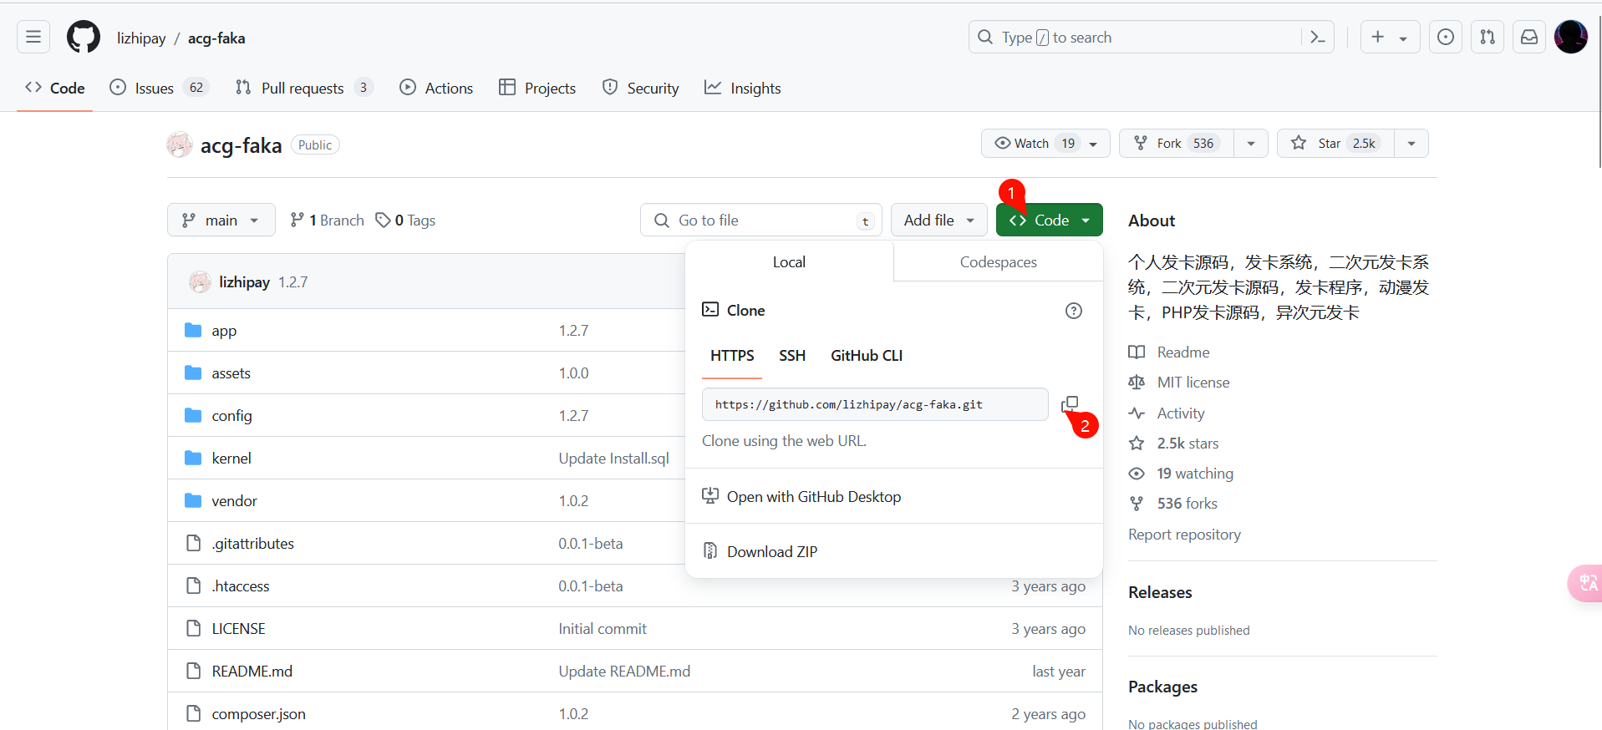Open the user profile avatar menu
The image size is (1602, 730).
(1571, 37)
